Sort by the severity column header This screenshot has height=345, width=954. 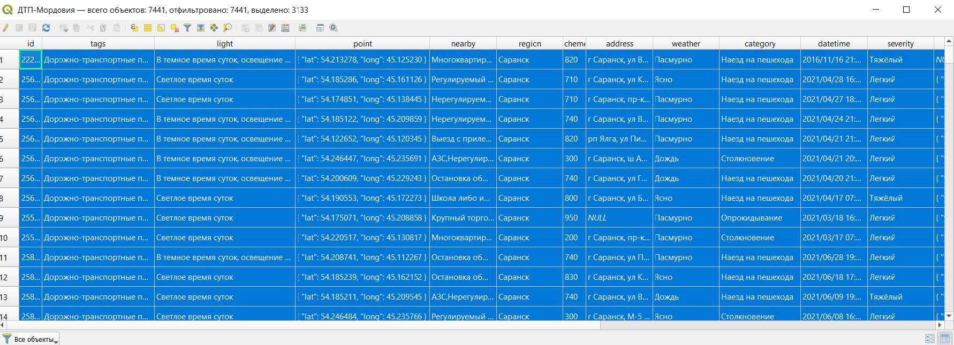(900, 44)
